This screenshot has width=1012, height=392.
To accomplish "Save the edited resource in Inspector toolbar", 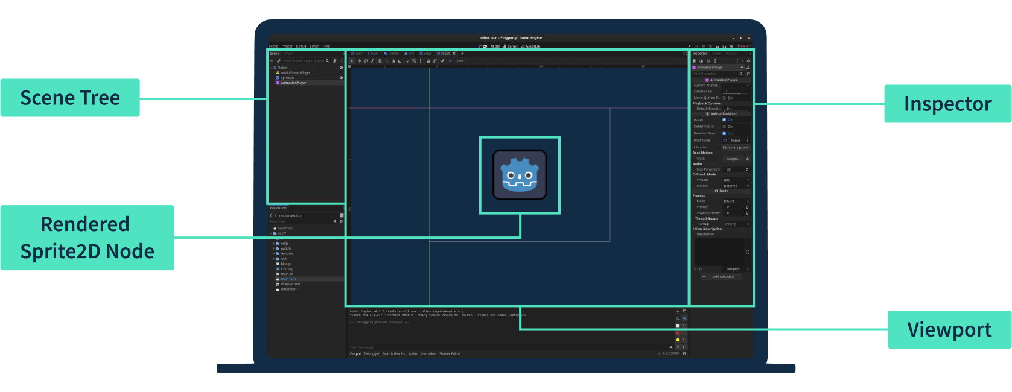I will pos(708,61).
